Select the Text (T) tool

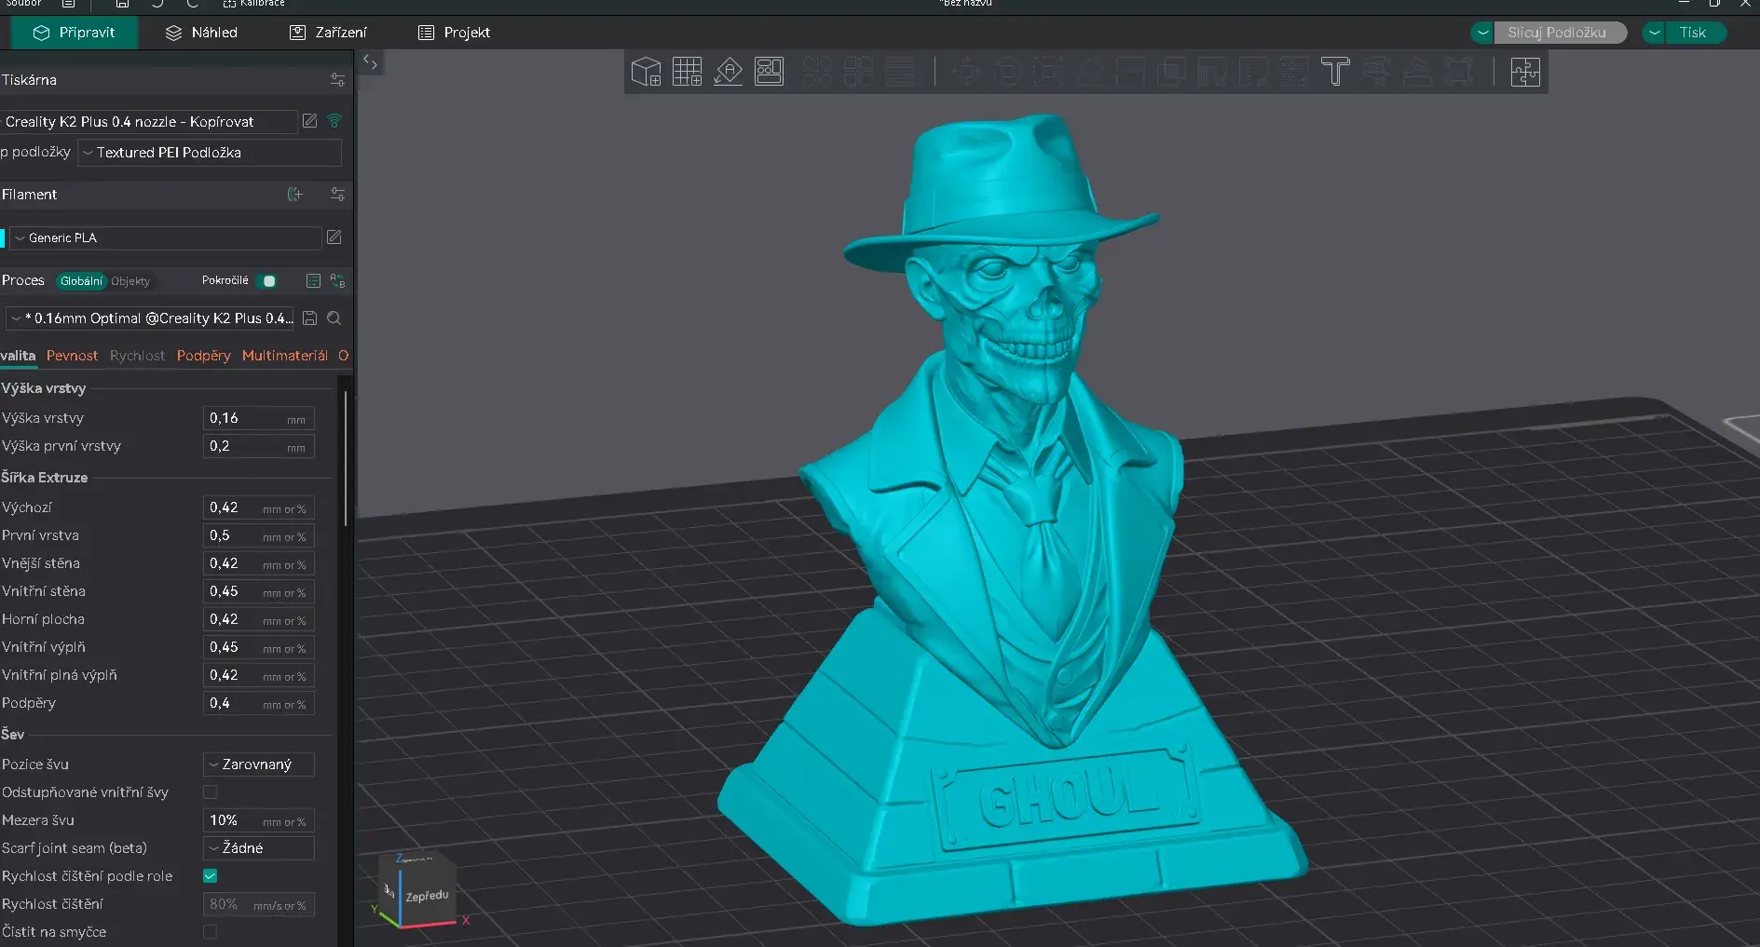(1335, 72)
